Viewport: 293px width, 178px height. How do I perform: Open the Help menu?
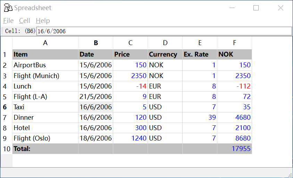(x=43, y=21)
